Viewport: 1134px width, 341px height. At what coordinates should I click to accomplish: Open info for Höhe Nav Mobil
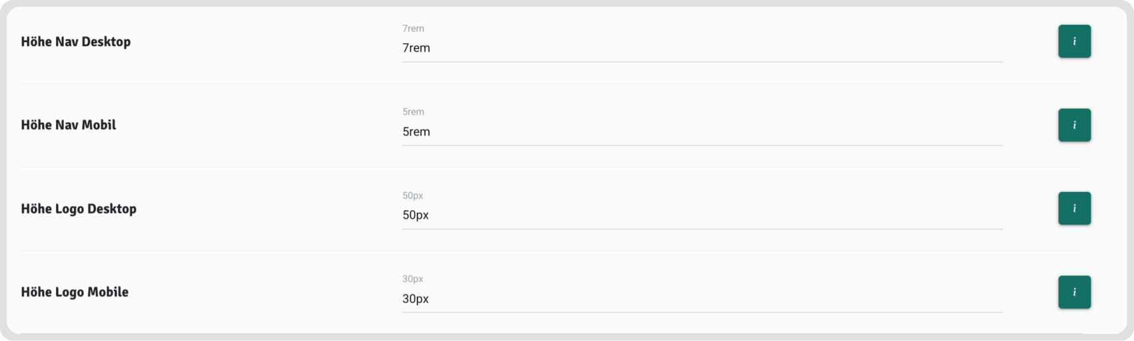1074,125
